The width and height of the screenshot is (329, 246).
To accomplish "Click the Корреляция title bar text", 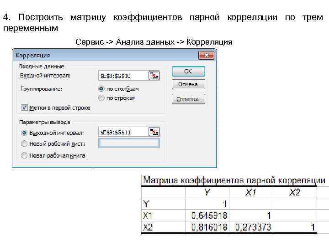I will coord(33,56).
